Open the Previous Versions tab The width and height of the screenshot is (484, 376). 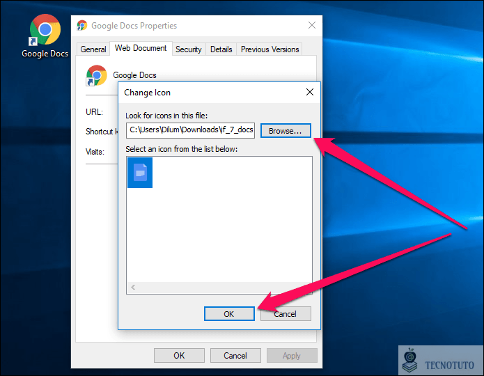coord(270,49)
